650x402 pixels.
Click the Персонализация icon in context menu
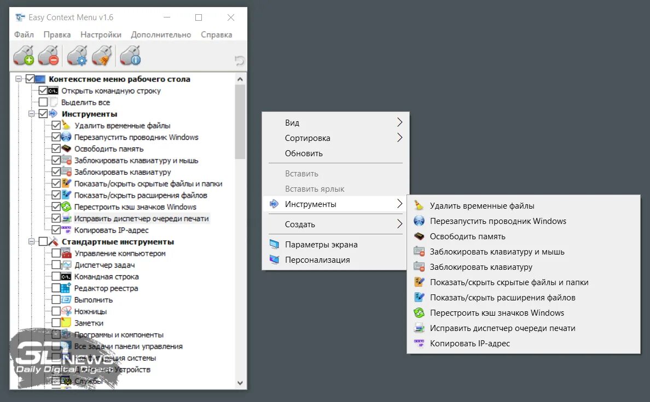274,259
